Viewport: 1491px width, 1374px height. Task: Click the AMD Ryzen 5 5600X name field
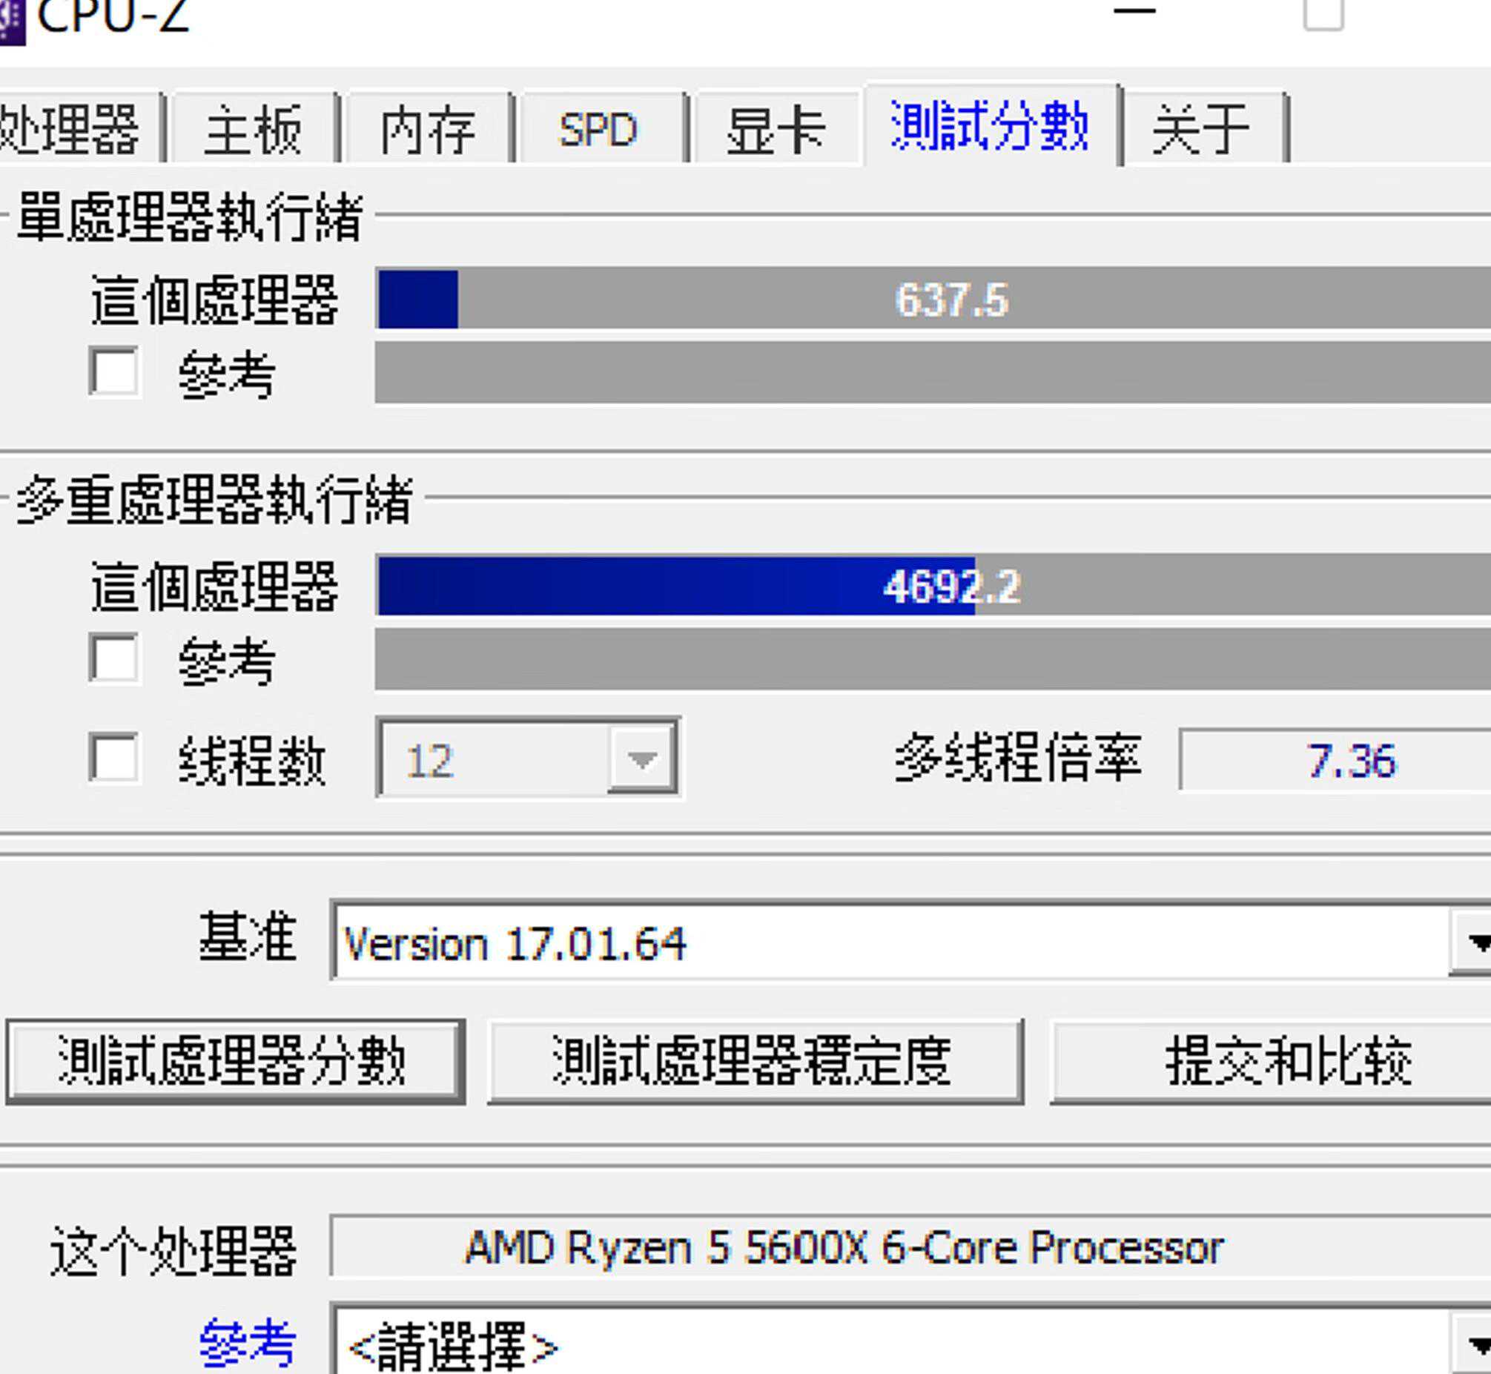[844, 1248]
